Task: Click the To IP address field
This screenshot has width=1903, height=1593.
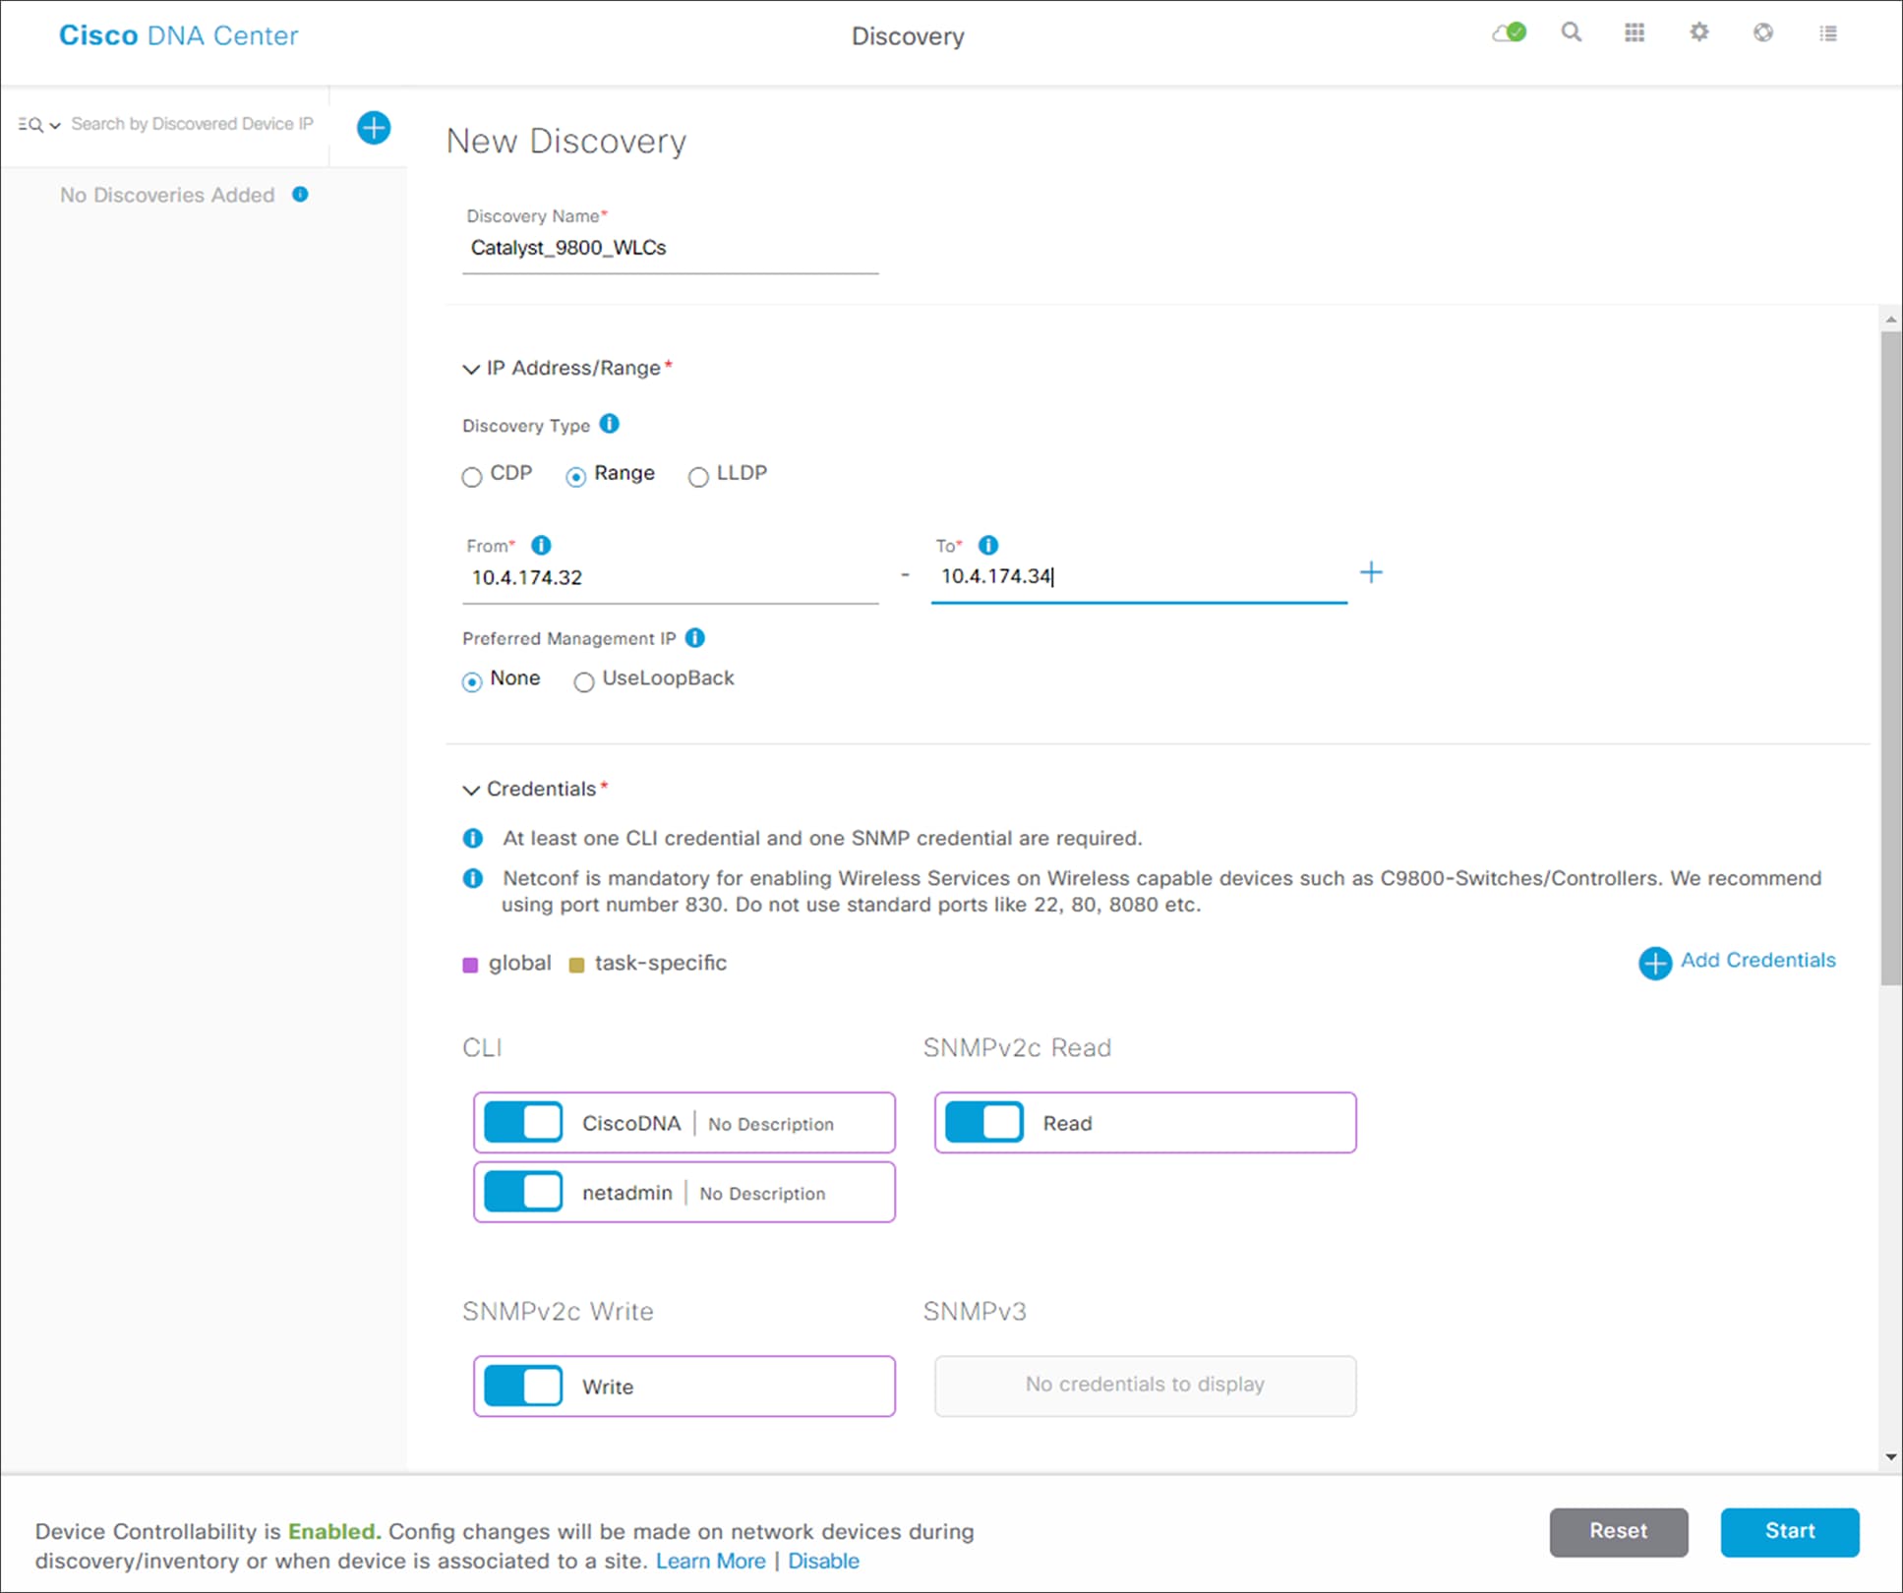Action: point(1139,577)
